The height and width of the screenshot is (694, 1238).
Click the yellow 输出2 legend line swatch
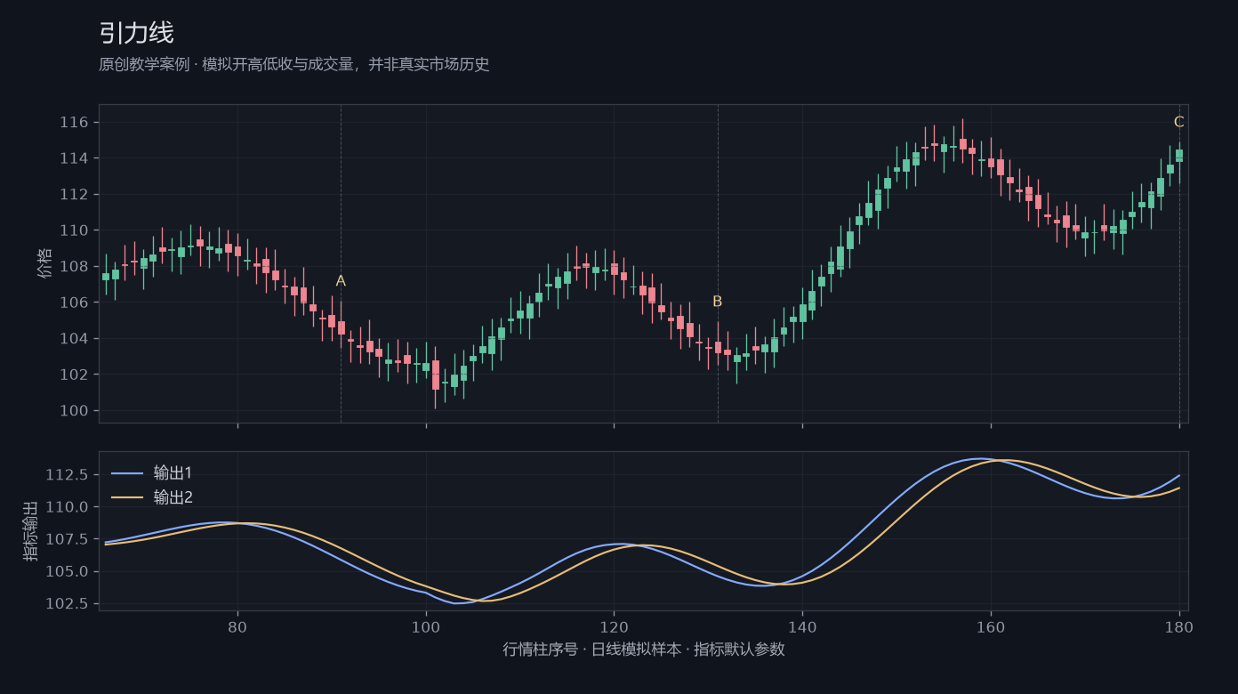coord(127,498)
